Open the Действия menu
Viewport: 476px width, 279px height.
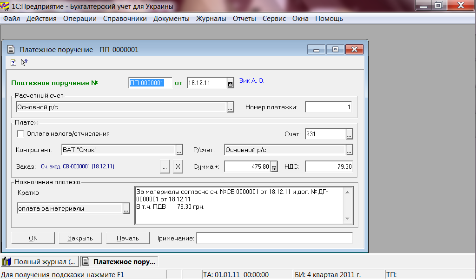41,19
